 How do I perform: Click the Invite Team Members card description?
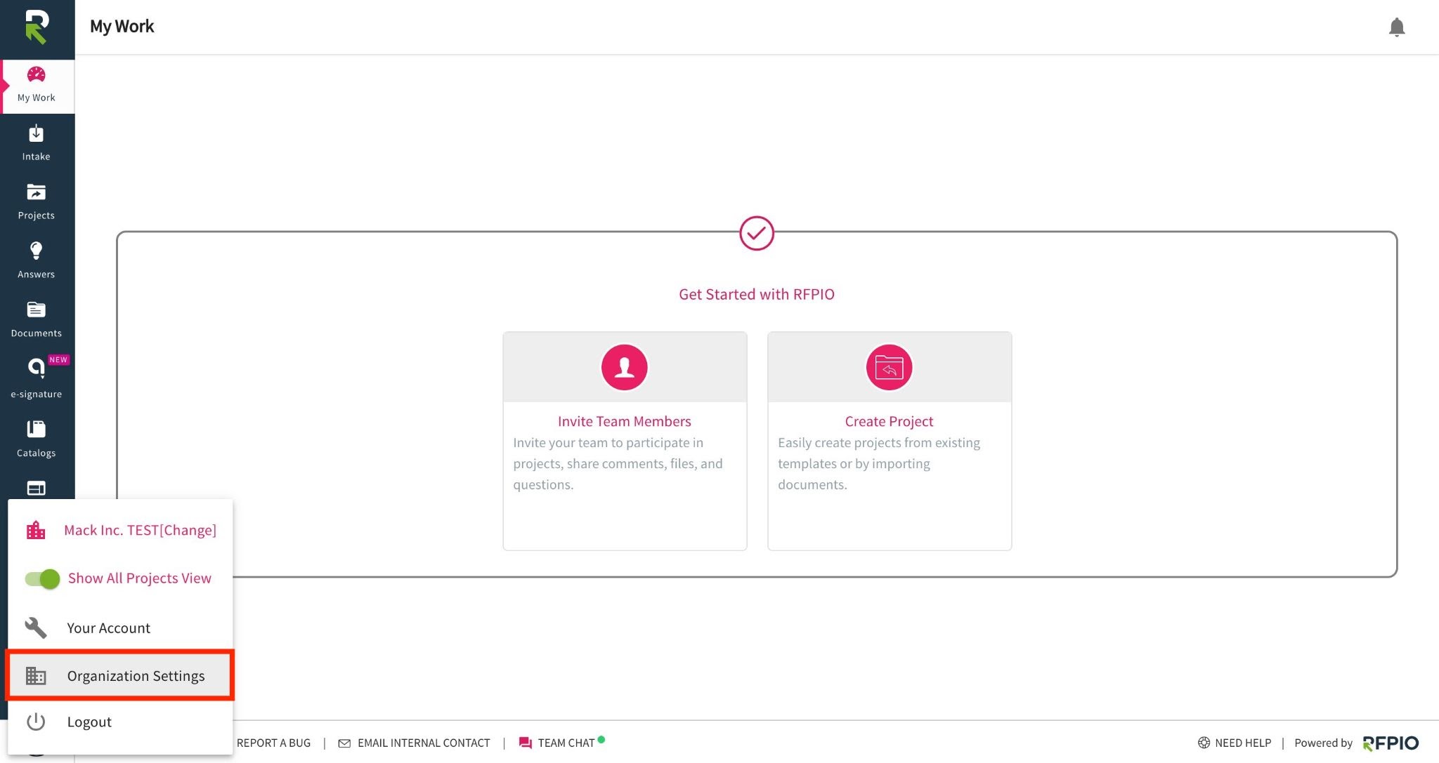[x=618, y=463]
